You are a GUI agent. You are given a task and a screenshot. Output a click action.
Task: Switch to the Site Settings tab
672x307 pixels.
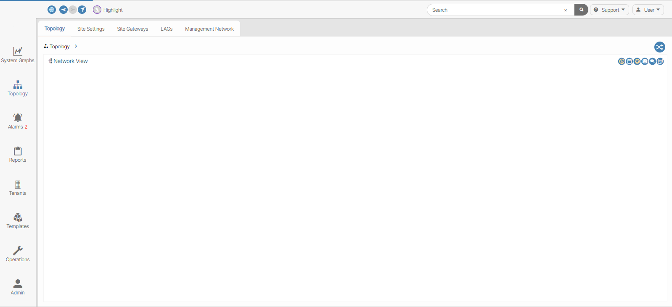(x=91, y=29)
